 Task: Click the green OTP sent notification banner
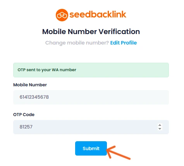91,70
